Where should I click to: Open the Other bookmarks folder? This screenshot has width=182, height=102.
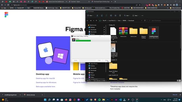coord(175,8)
